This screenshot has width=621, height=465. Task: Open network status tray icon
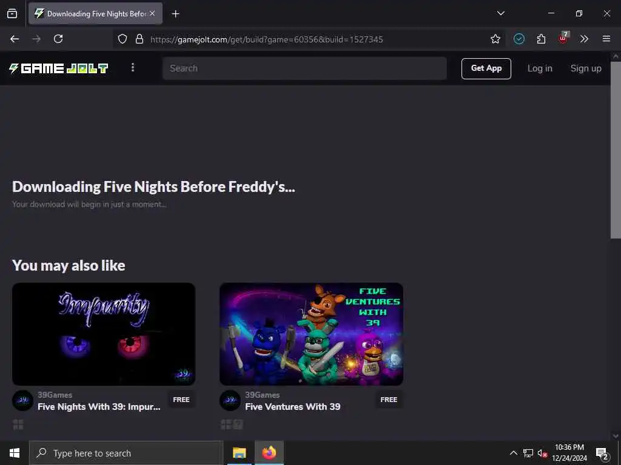click(x=528, y=453)
